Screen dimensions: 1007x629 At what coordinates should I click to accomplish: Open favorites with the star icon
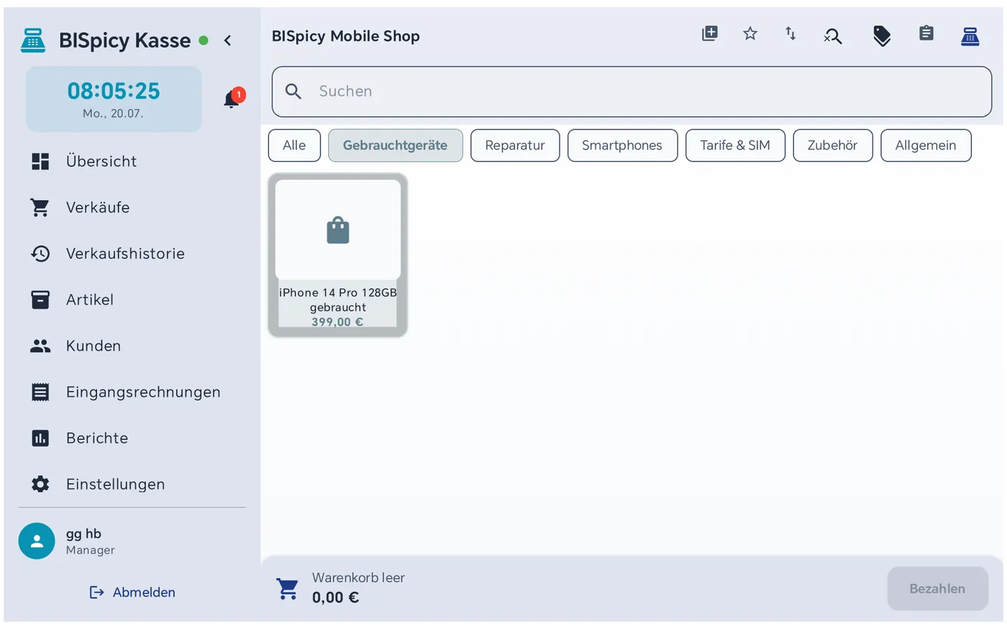point(750,34)
